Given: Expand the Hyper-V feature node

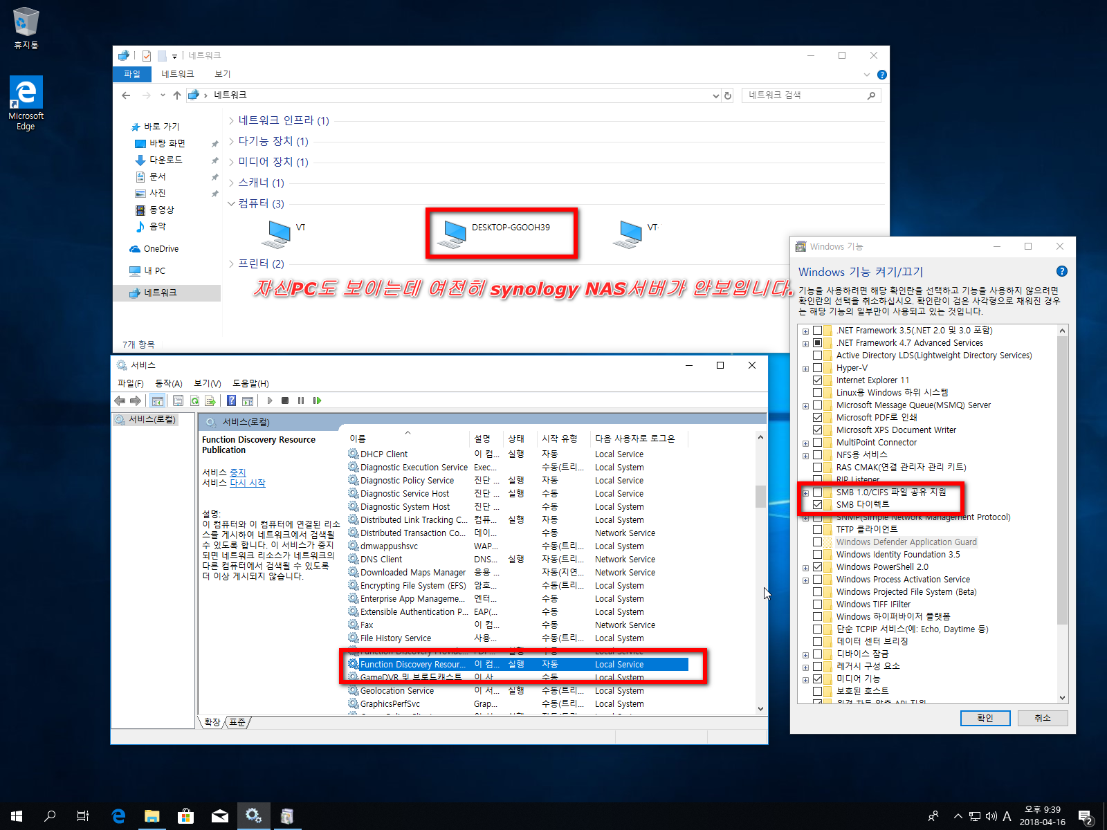Looking at the screenshot, I should pos(805,369).
